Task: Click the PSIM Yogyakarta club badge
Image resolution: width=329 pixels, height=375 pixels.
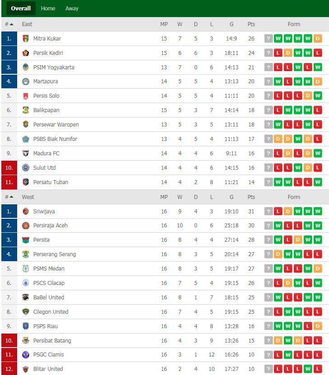Action: (x=26, y=68)
